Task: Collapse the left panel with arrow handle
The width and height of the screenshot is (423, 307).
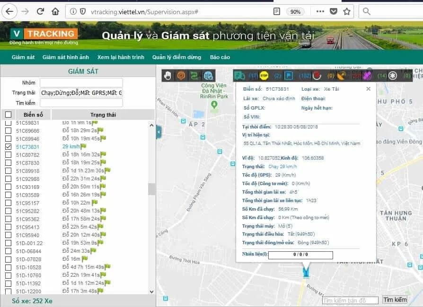Action: [159, 133]
